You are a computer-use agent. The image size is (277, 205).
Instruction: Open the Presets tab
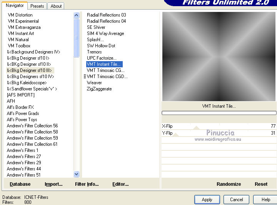pos(37,6)
